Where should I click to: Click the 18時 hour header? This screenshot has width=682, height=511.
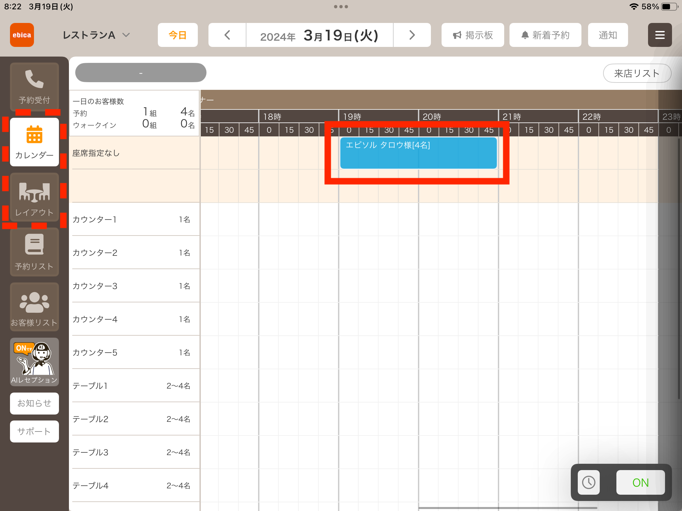tap(299, 117)
